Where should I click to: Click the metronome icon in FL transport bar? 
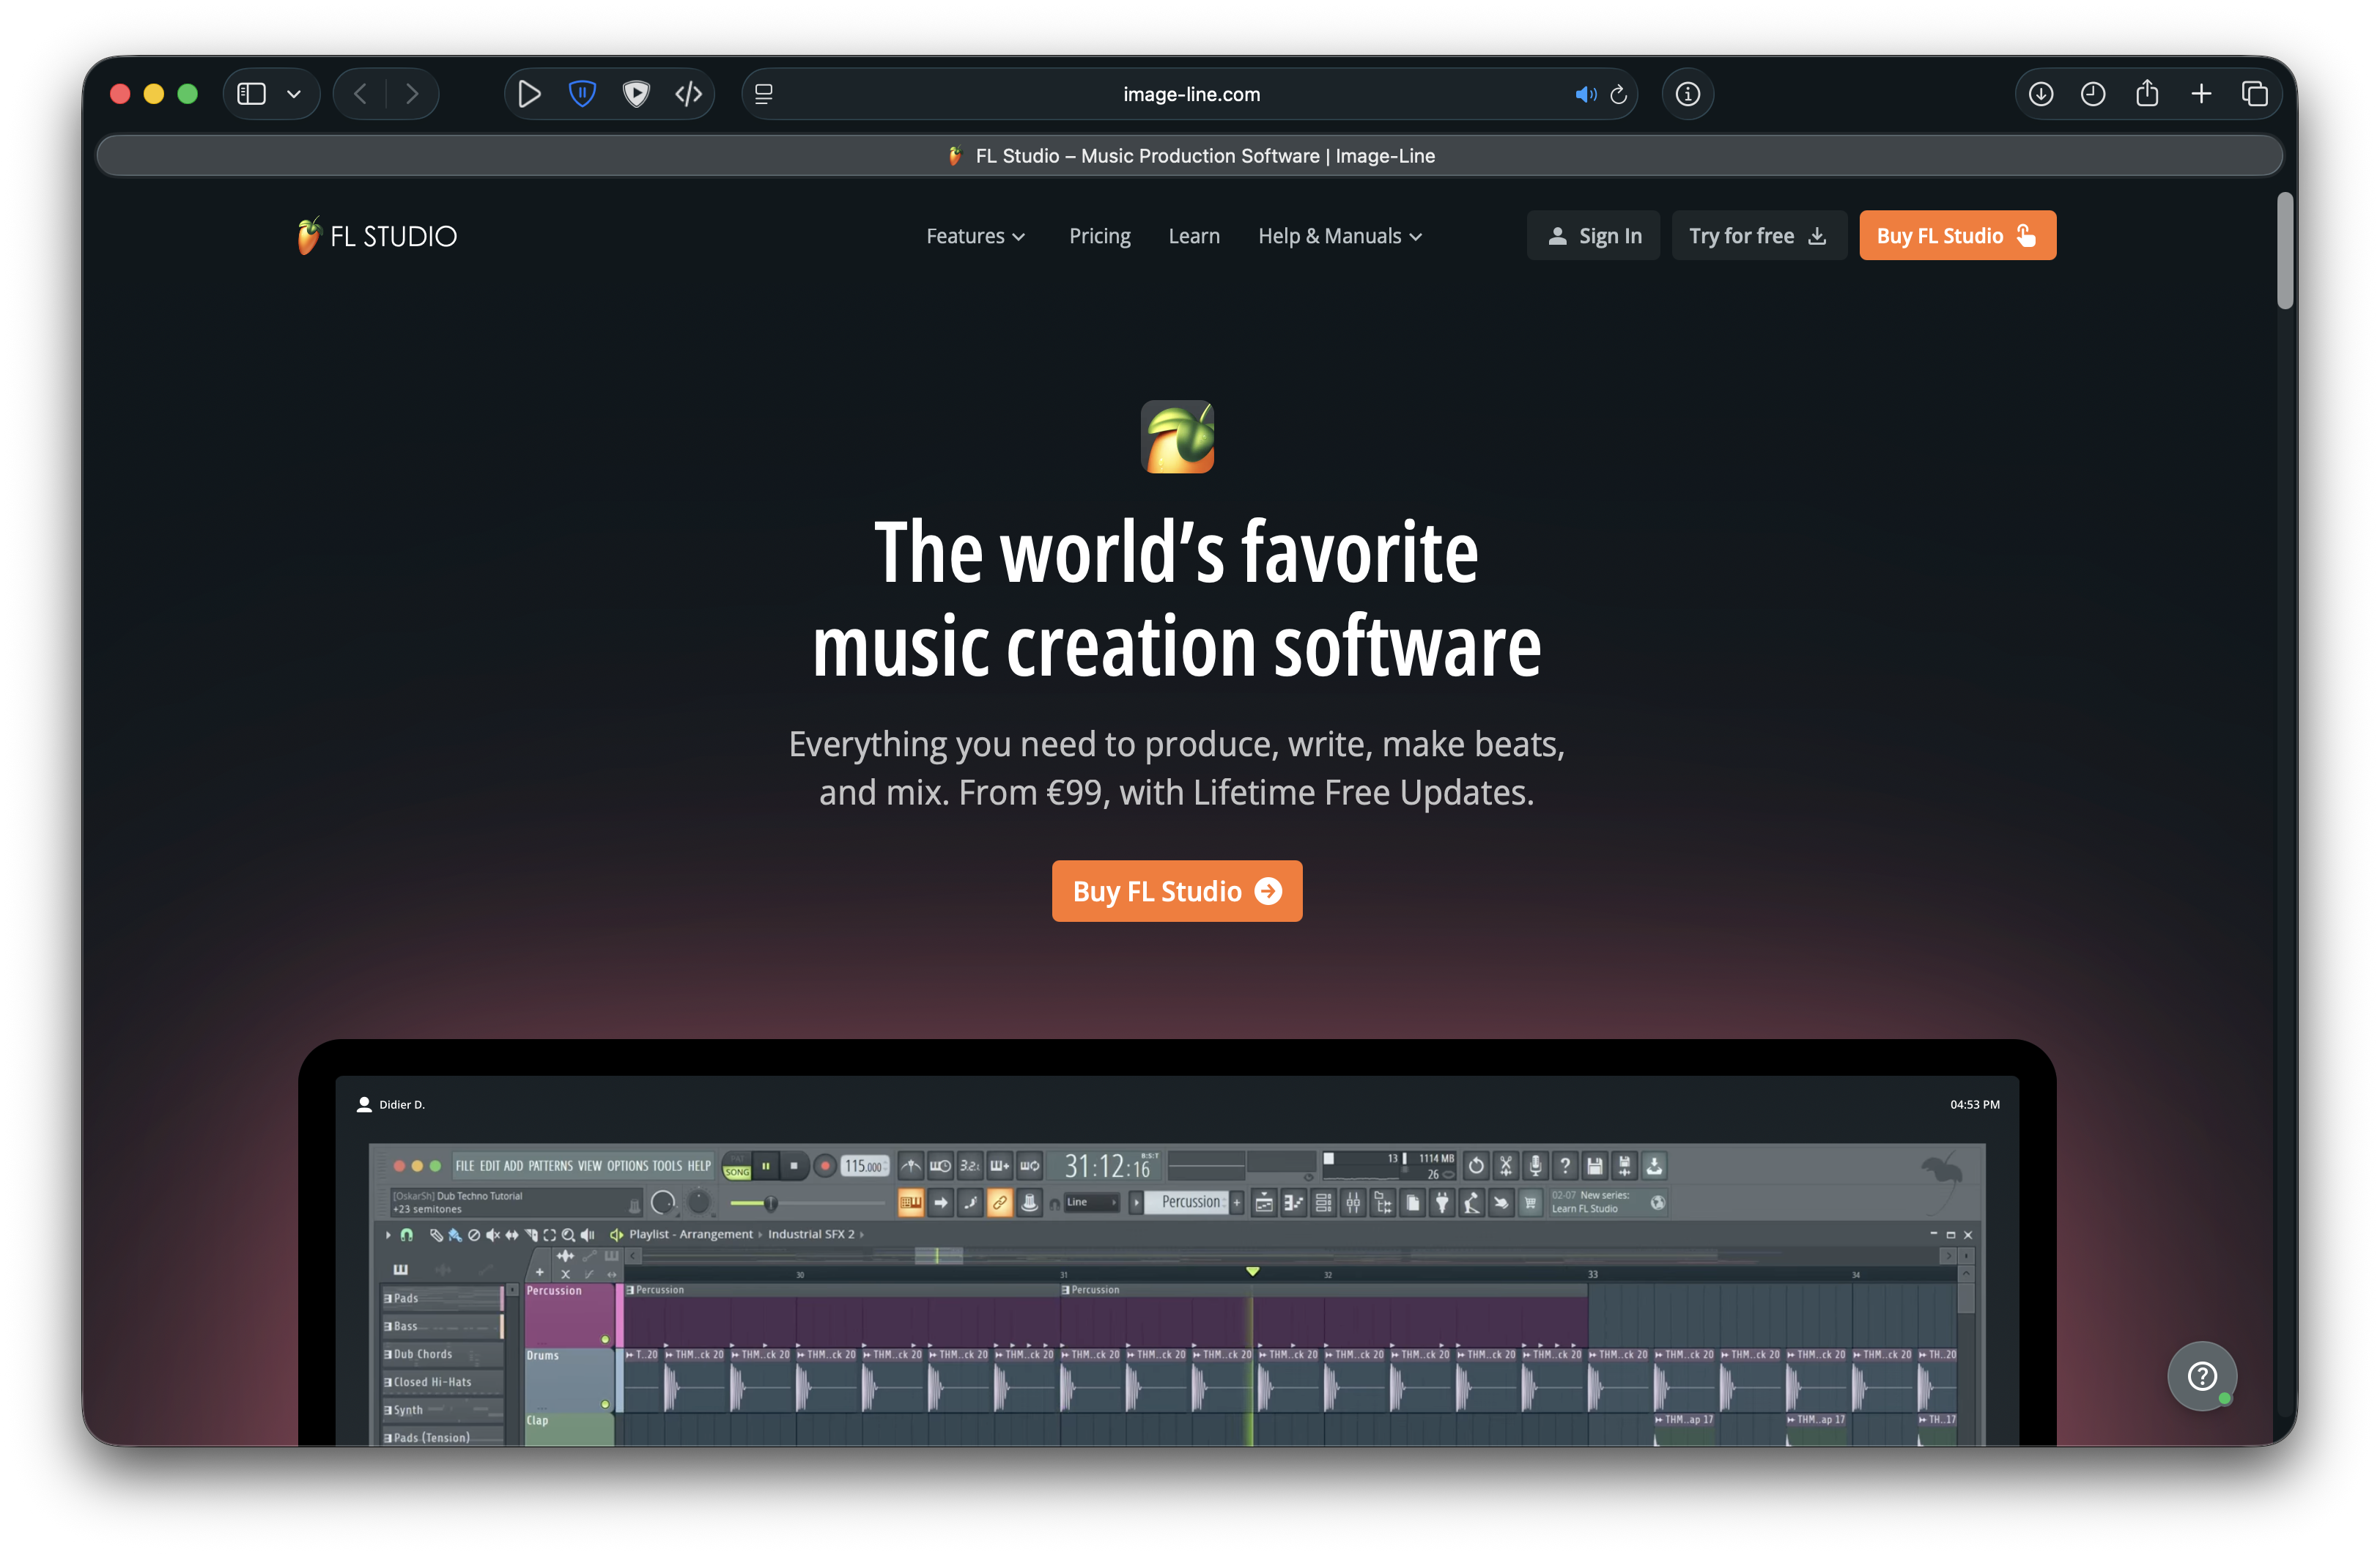pos(910,1166)
